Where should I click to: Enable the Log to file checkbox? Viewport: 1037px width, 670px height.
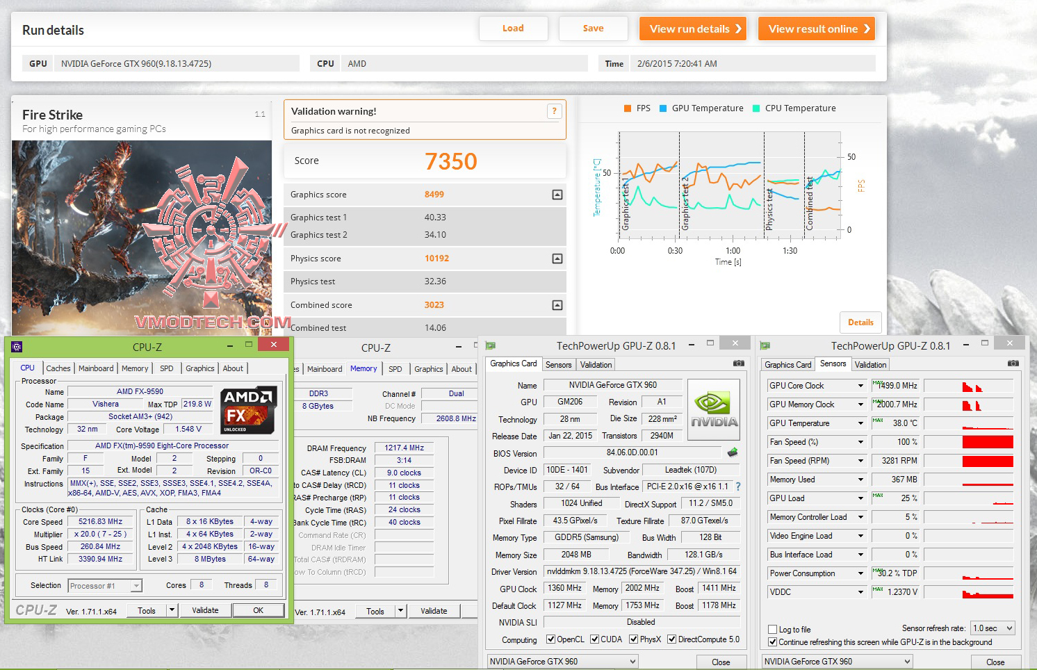click(772, 630)
